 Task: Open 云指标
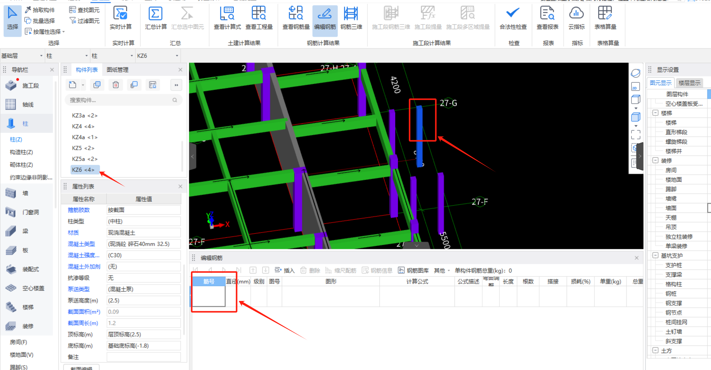click(576, 19)
